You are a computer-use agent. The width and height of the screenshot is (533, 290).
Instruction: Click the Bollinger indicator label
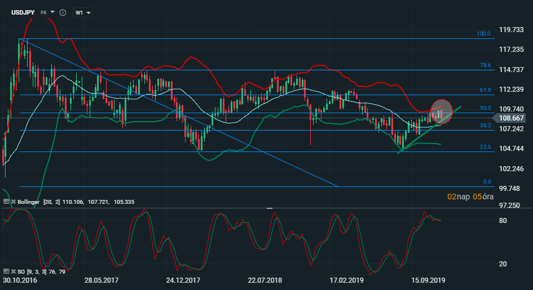pyautogui.click(x=30, y=201)
